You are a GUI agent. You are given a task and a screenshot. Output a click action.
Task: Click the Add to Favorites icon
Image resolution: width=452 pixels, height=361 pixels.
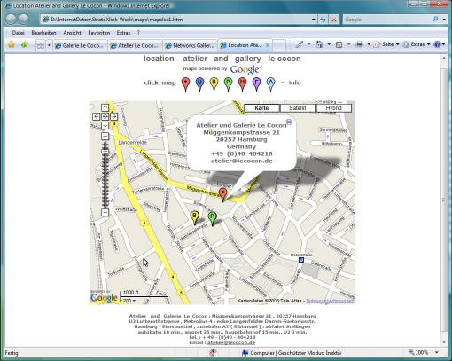click(x=25, y=45)
